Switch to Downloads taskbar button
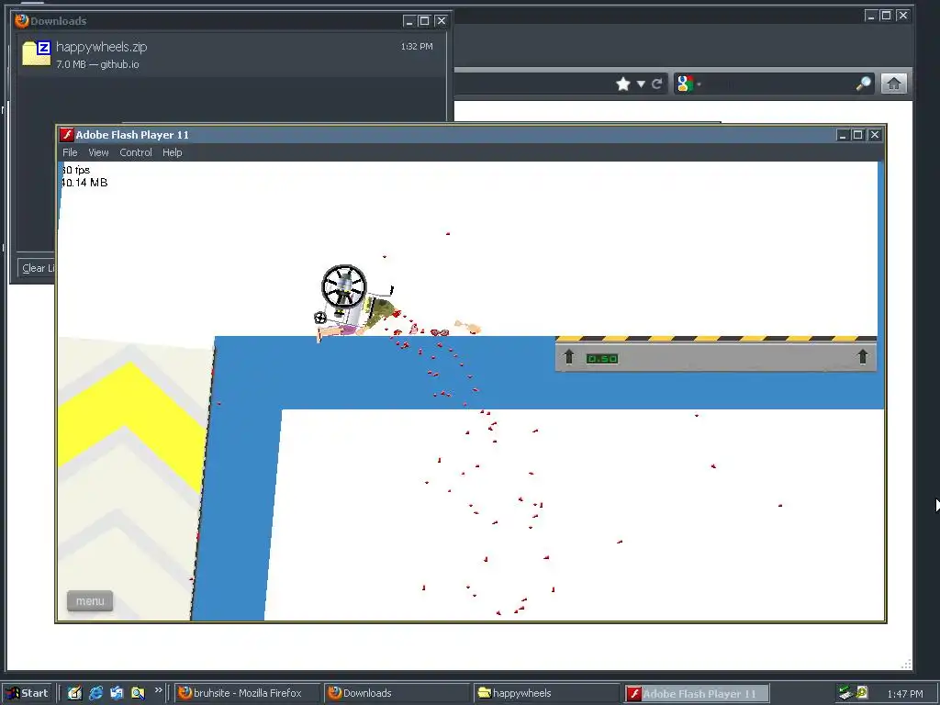This screenshot has height=705, width=940. [x=397, y=693]
